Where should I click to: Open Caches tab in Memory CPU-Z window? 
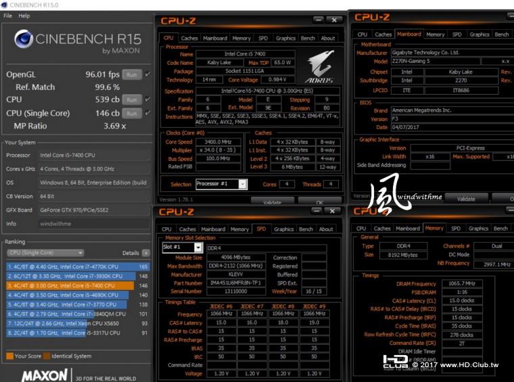point(382,229)
